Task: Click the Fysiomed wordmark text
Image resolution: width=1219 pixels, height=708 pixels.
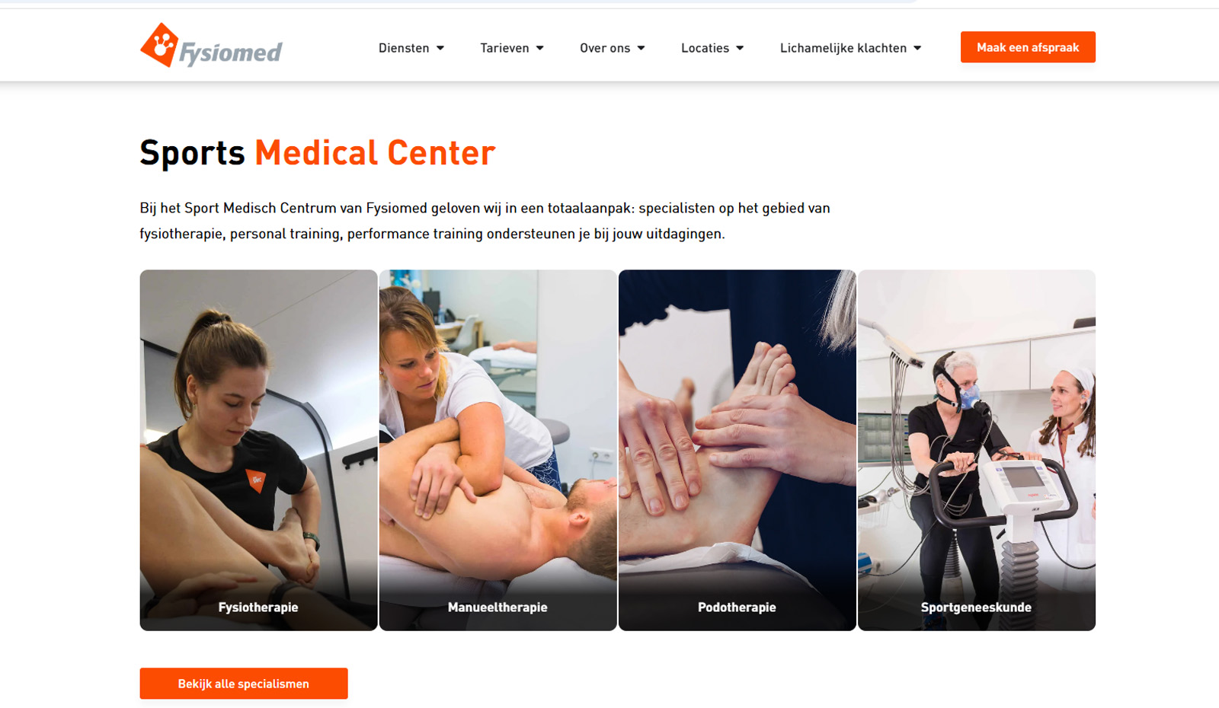Action: coord(231,52)
